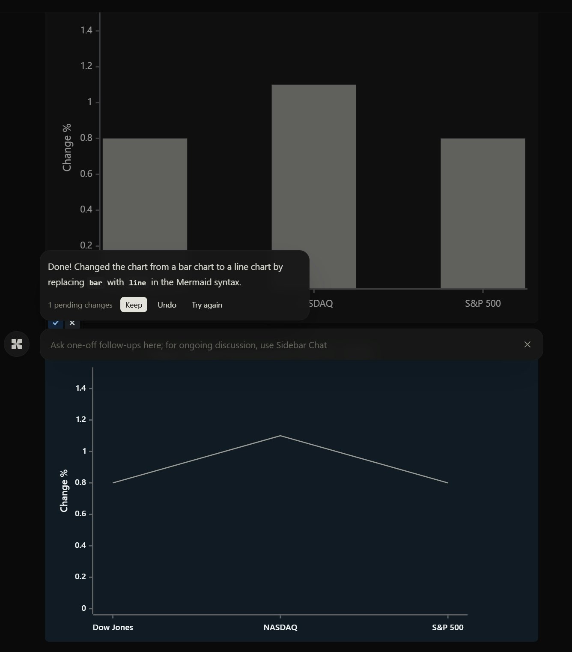Click the 'bar' code snippet in message
Viewport: 572px width, 652px height.
click(x=95, y=283)
